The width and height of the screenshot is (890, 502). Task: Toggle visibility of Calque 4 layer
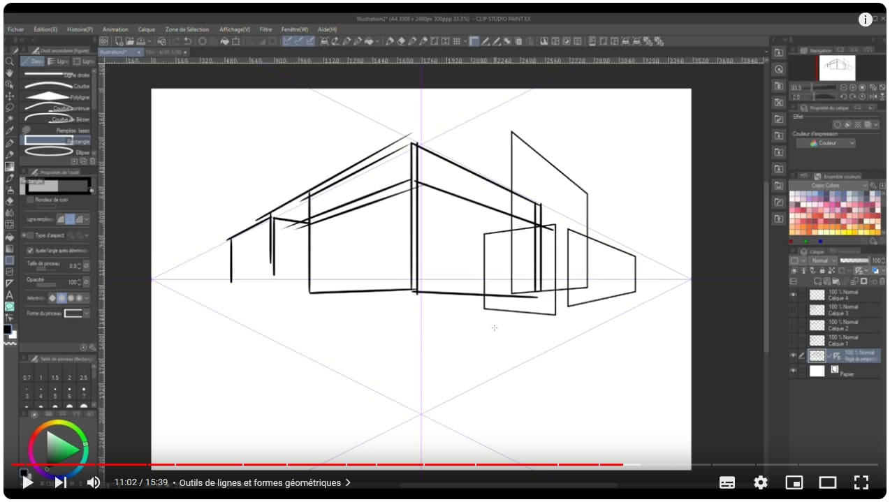point(793,295)
